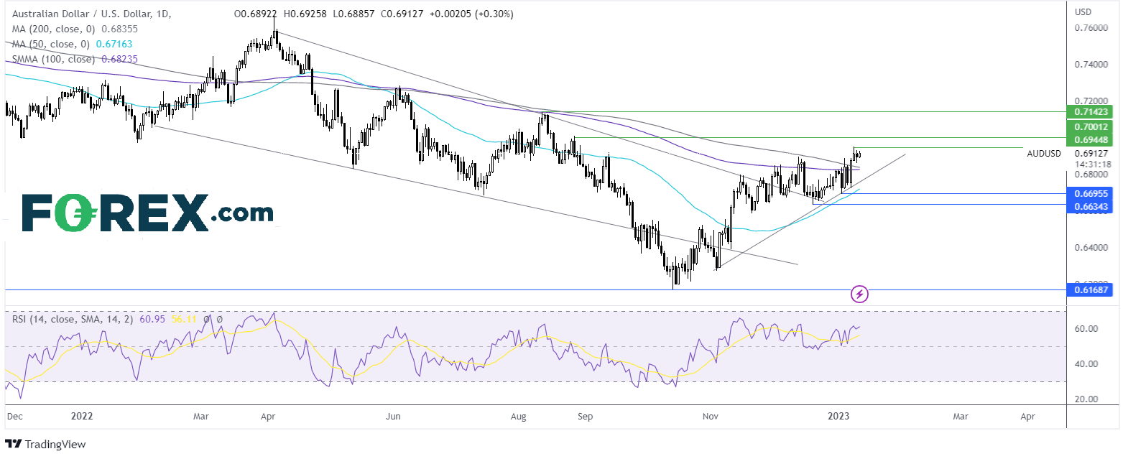The height and width of the screenshot is (459, 1128).
Task: Click the current price 0.69127 on axis
Action: click(1091, 153)
